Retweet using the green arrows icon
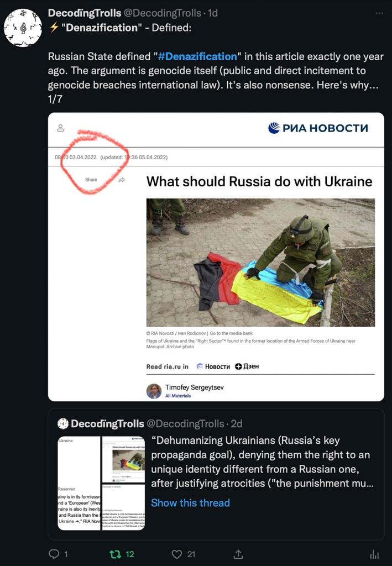The height and width of the screenshot is (566, 392). pyautogui.click(x=115, y=554)
